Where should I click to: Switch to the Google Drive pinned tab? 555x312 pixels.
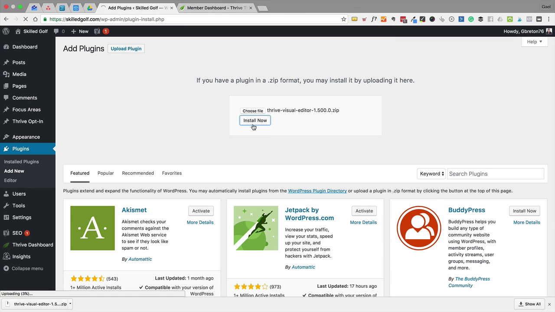tap(90, 8)
